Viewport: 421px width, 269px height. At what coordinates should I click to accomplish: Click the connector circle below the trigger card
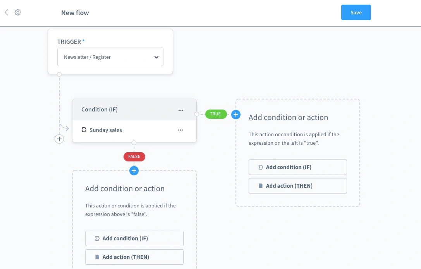(59, 74)
